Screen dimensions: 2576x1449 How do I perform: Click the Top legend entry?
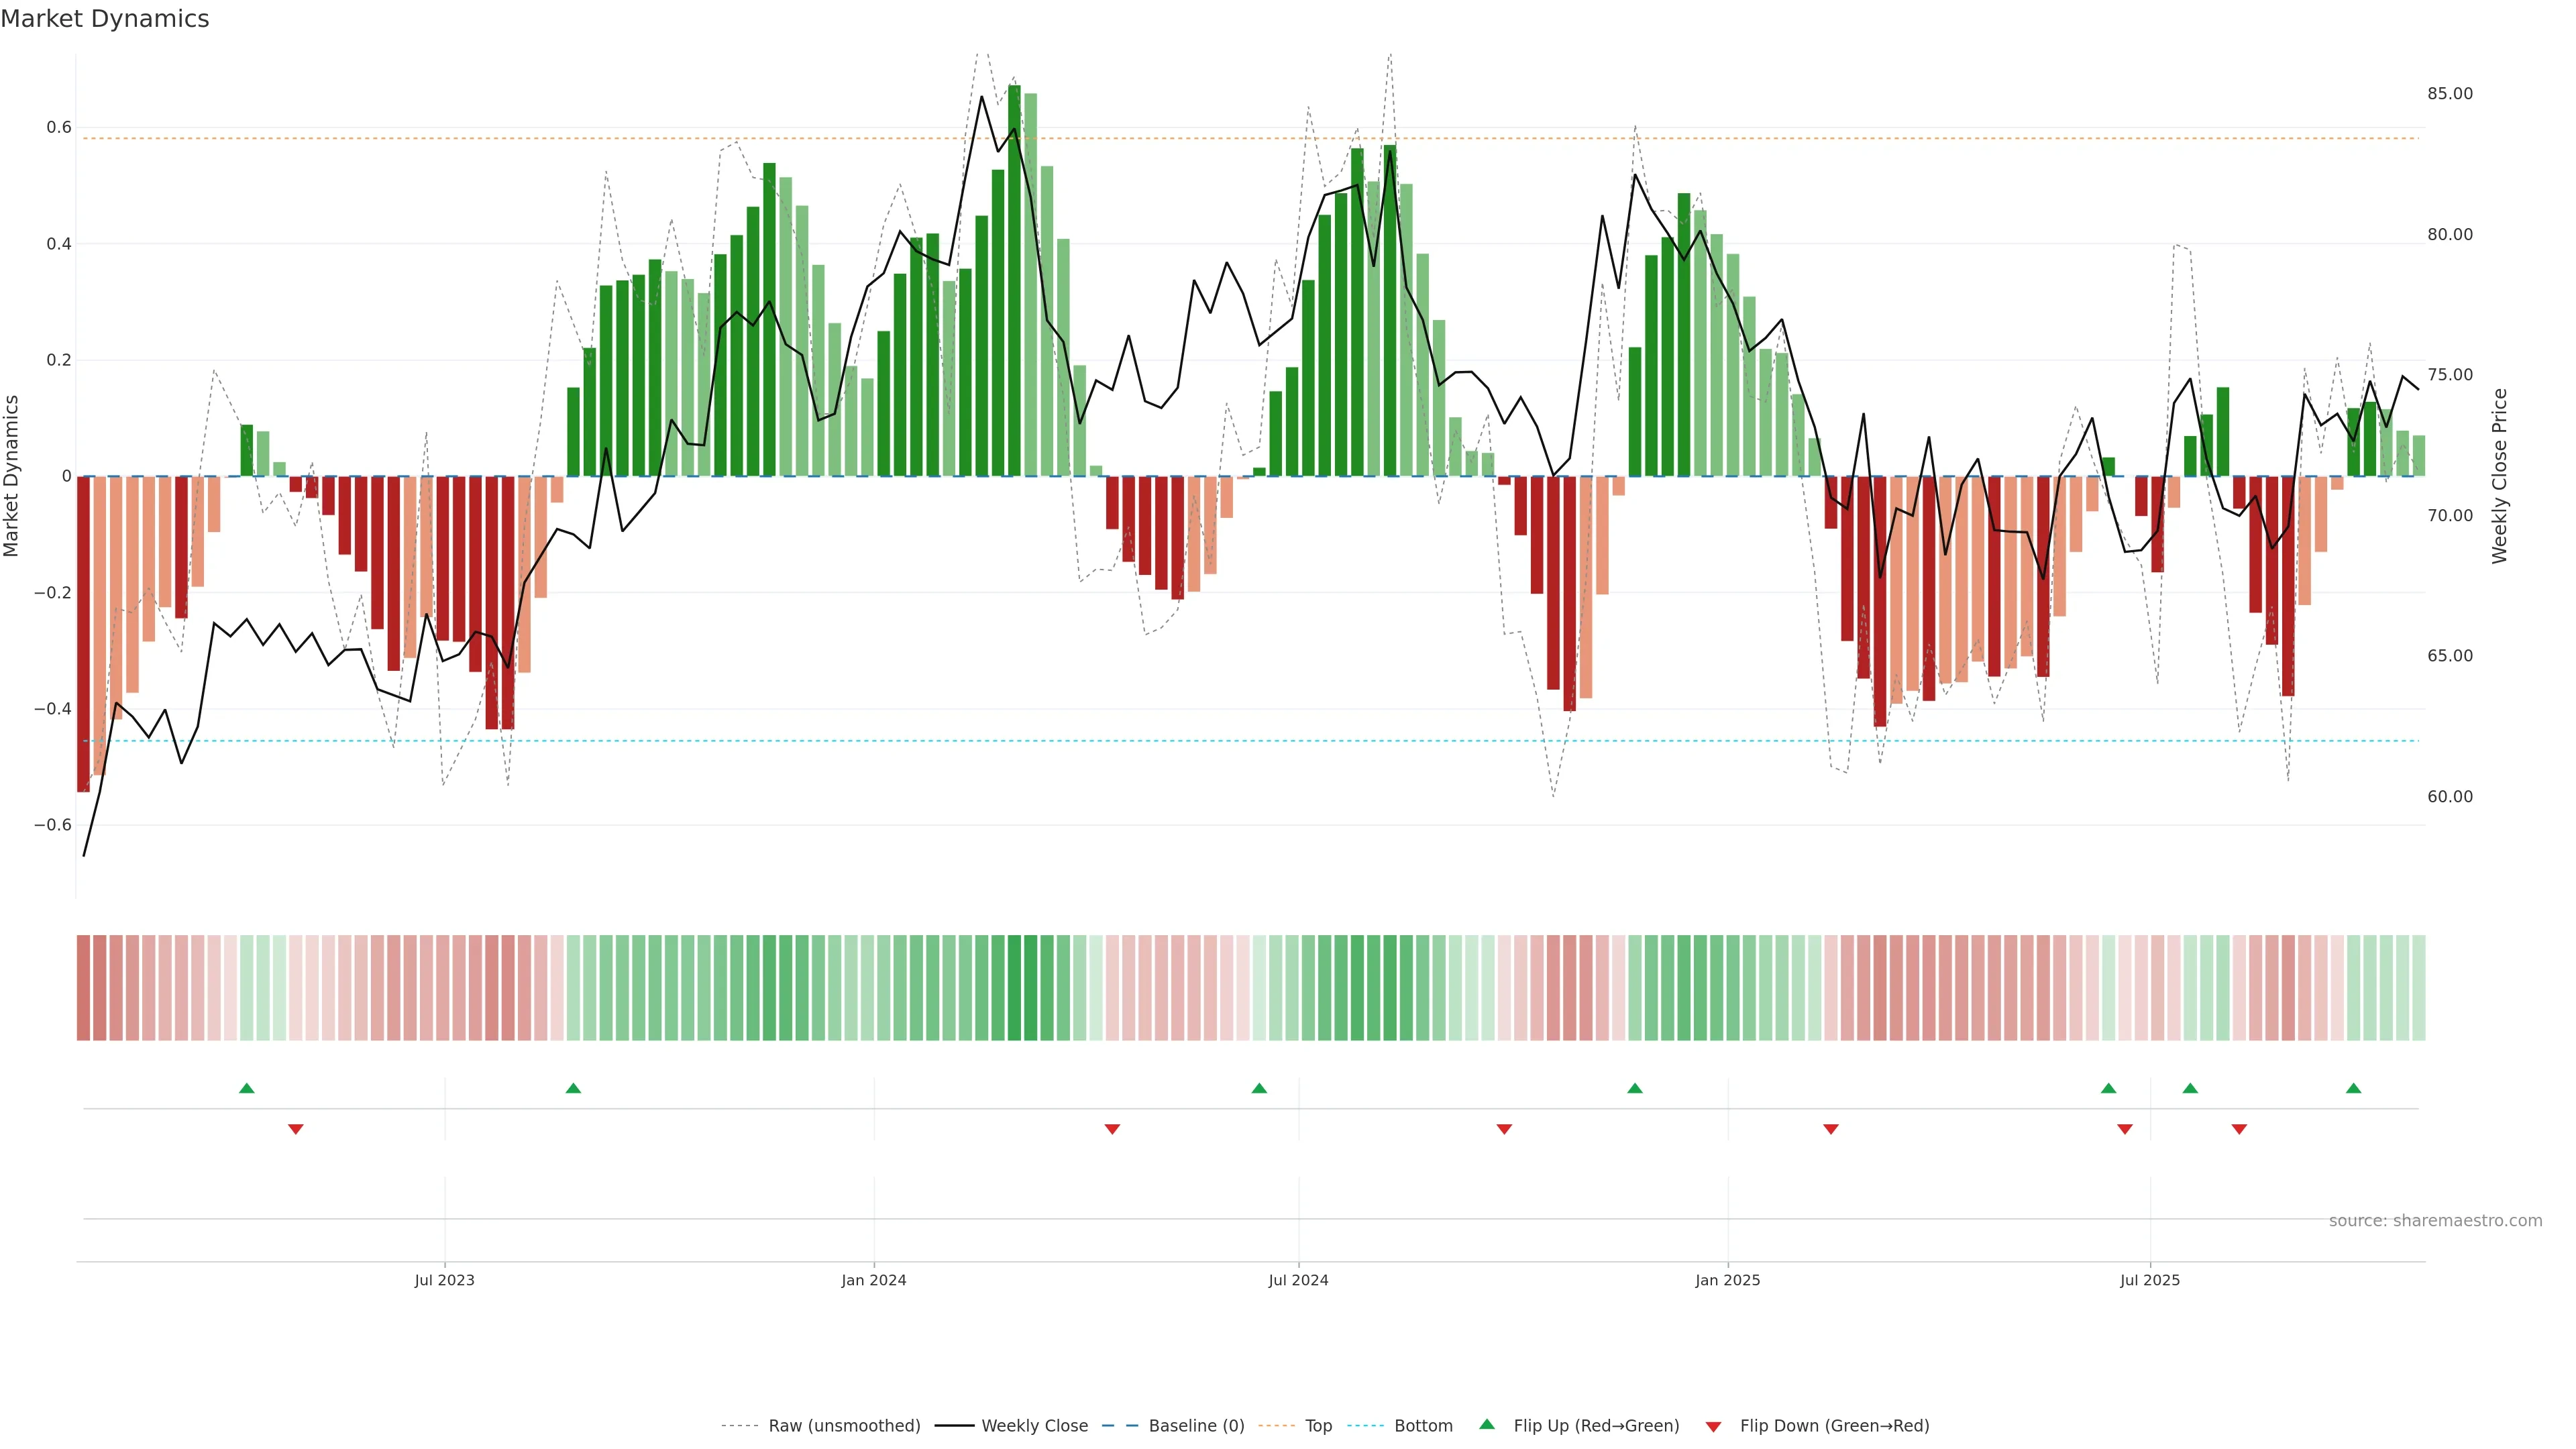[x=1318, y=1426]
